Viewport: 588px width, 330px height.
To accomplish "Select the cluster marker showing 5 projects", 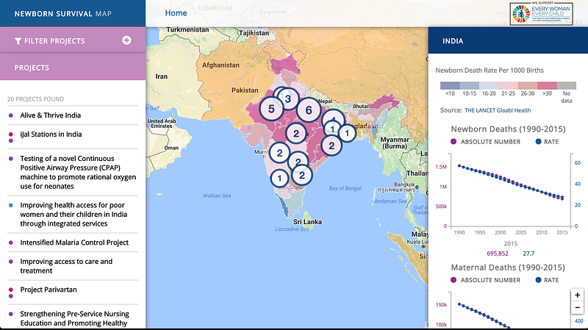I will coord(271,109).
